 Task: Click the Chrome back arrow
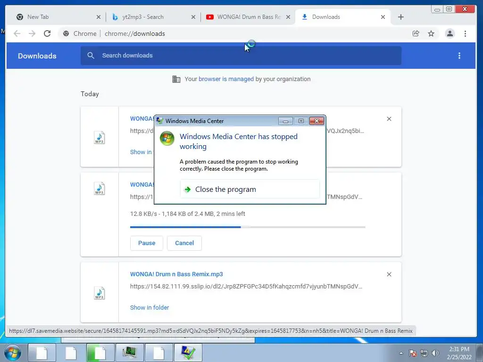17,33
